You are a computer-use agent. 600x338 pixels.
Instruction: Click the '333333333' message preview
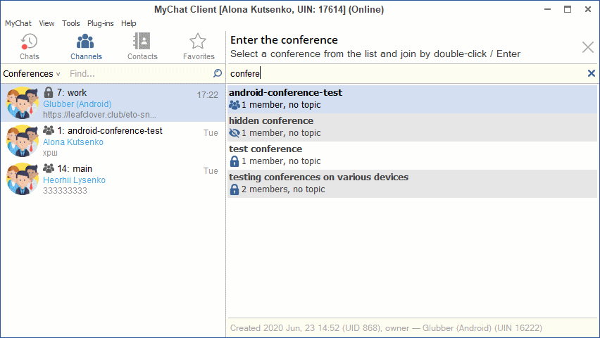tap(65, 191)
